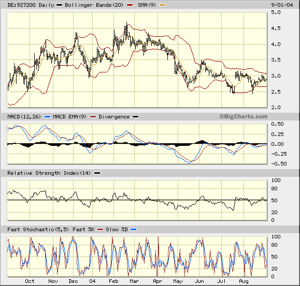Click the red Fast %K legend swatch
Viewport: 300px width, 286px height.
click(x=100, y=229)
